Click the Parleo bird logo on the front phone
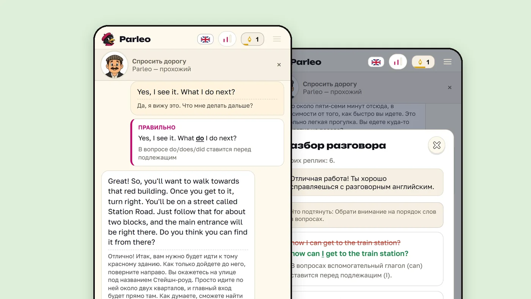The width and height of the screenshot is (531, 299). [108, 39]
